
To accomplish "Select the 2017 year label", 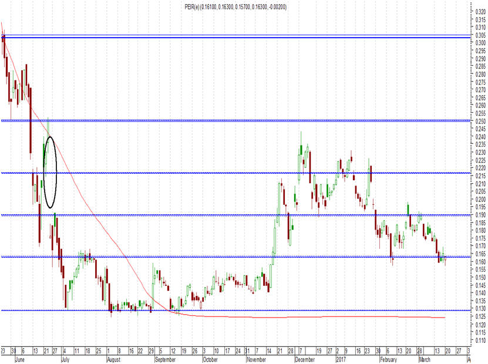I will coord(341,360).
